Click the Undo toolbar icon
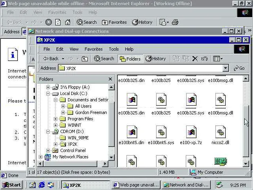253x190 pixels. (x=204, y=59)
